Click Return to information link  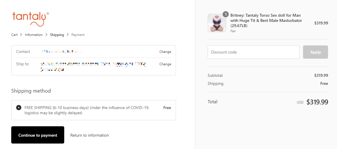pos(89,135)
